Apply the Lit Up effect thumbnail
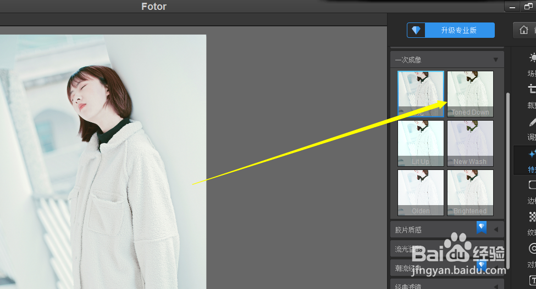The image size is (536, 289). 421,143
